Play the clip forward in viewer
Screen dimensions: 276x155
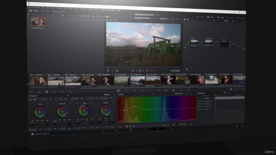tap(144, 71)
